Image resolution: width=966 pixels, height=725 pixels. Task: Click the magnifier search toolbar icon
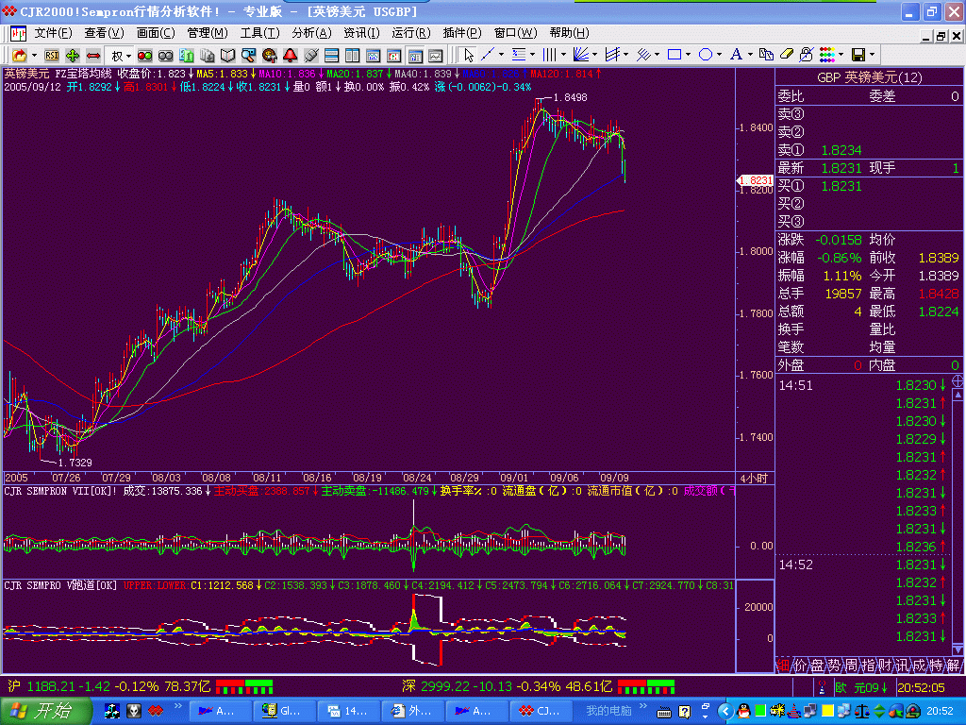click(x=248, y=56)
